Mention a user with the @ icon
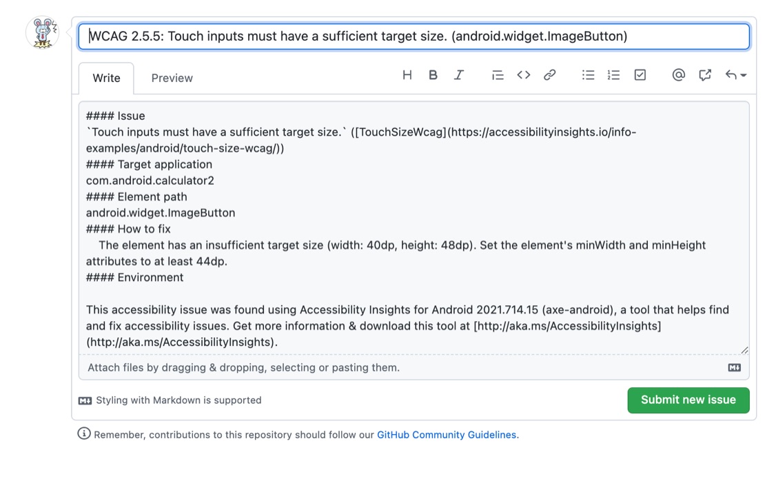The height and width of the screenshot is (481, 776). tap(678, 75)
